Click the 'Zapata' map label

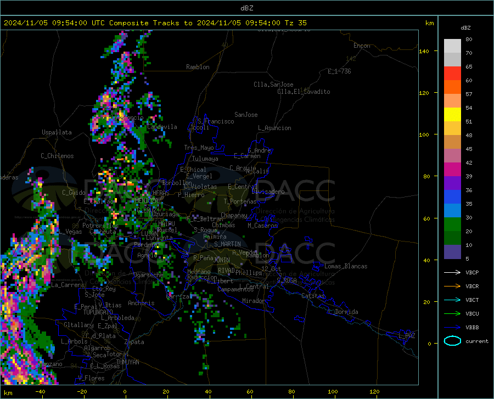(x=134, y=342)
